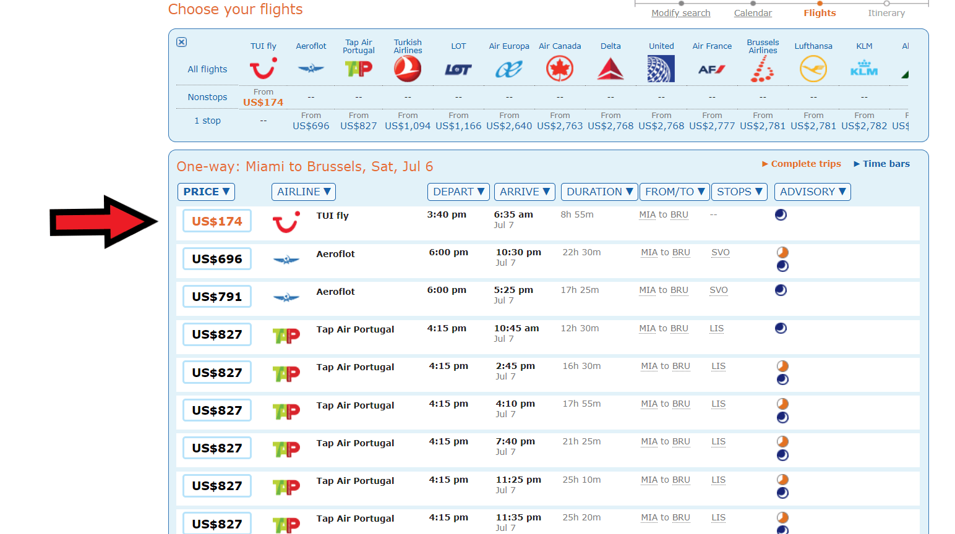Click TUI fly logo in results first row
Viewport: 955px width, 534px height.
(286, 222)
